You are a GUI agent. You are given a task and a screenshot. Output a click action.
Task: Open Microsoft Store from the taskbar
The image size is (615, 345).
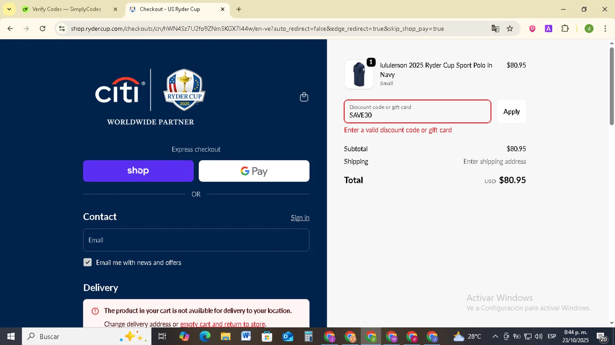pos(267,336)
